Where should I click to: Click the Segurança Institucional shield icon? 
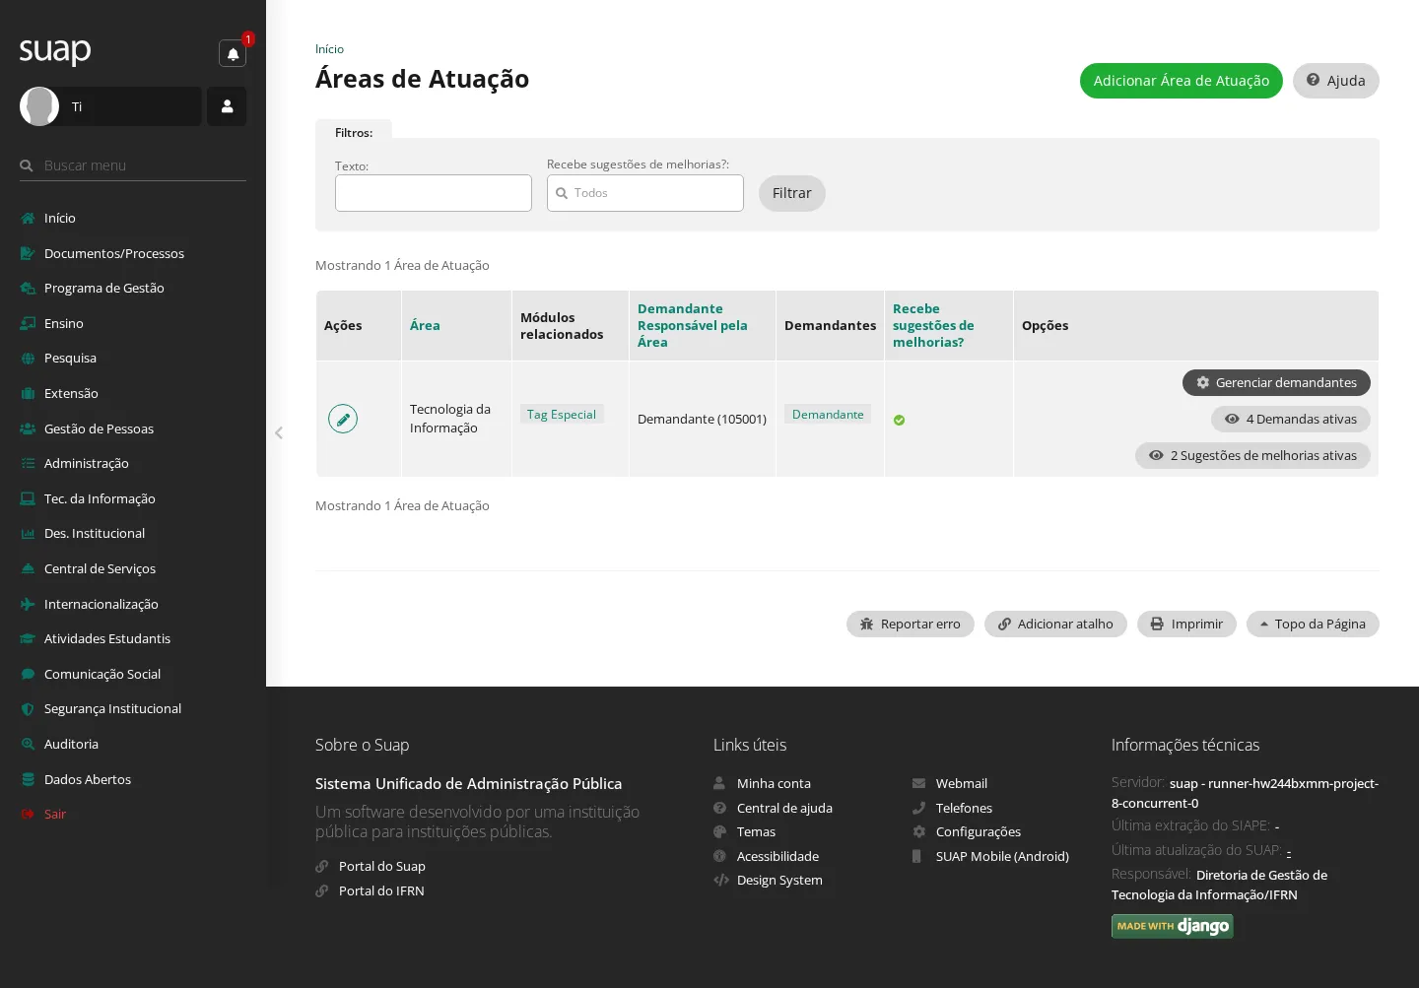[x=28, y=709]
